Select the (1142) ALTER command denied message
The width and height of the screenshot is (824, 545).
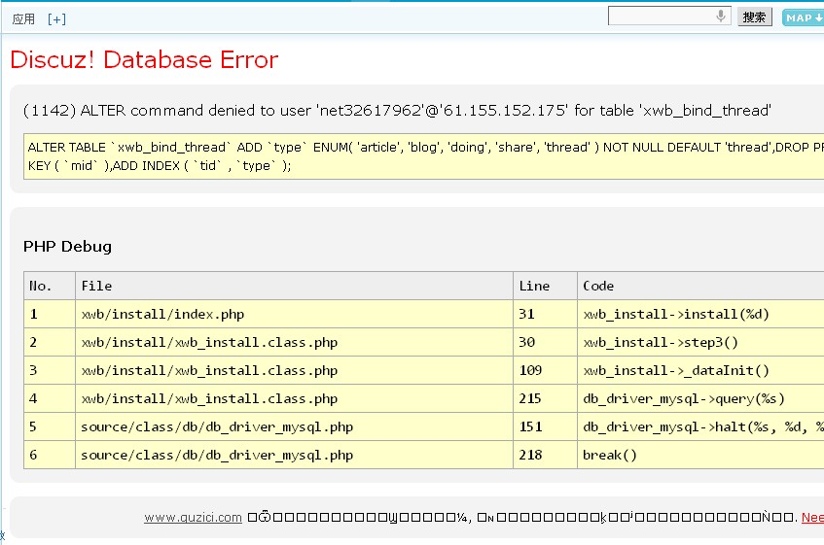point(397,110)
